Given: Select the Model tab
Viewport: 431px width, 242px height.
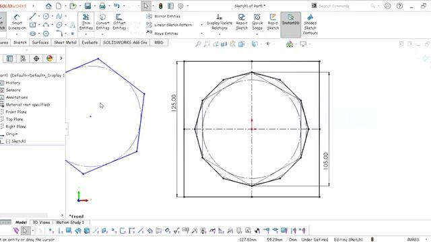Looking at the screenshot, I should pos(21,223).
